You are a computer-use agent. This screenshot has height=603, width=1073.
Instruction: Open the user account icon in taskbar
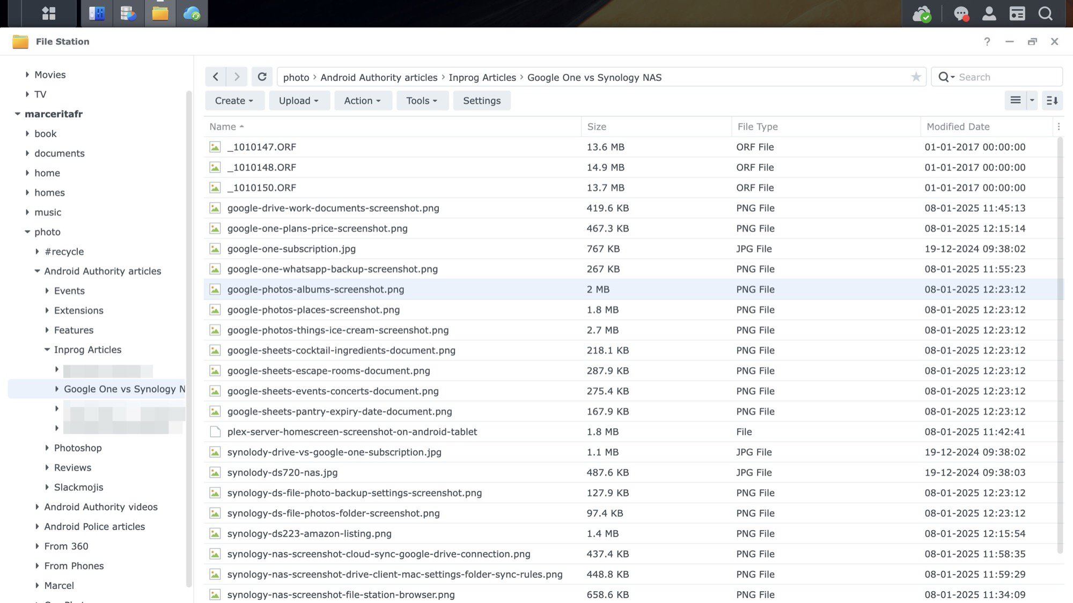point(989,13)
